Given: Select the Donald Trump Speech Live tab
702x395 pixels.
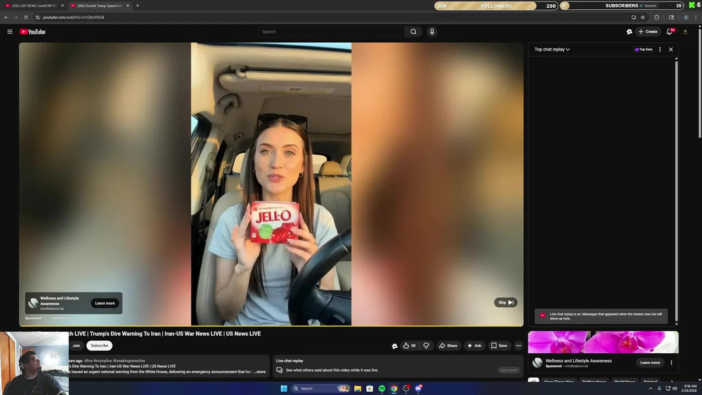Looking at the screenshot, I should tap(99, 5).
